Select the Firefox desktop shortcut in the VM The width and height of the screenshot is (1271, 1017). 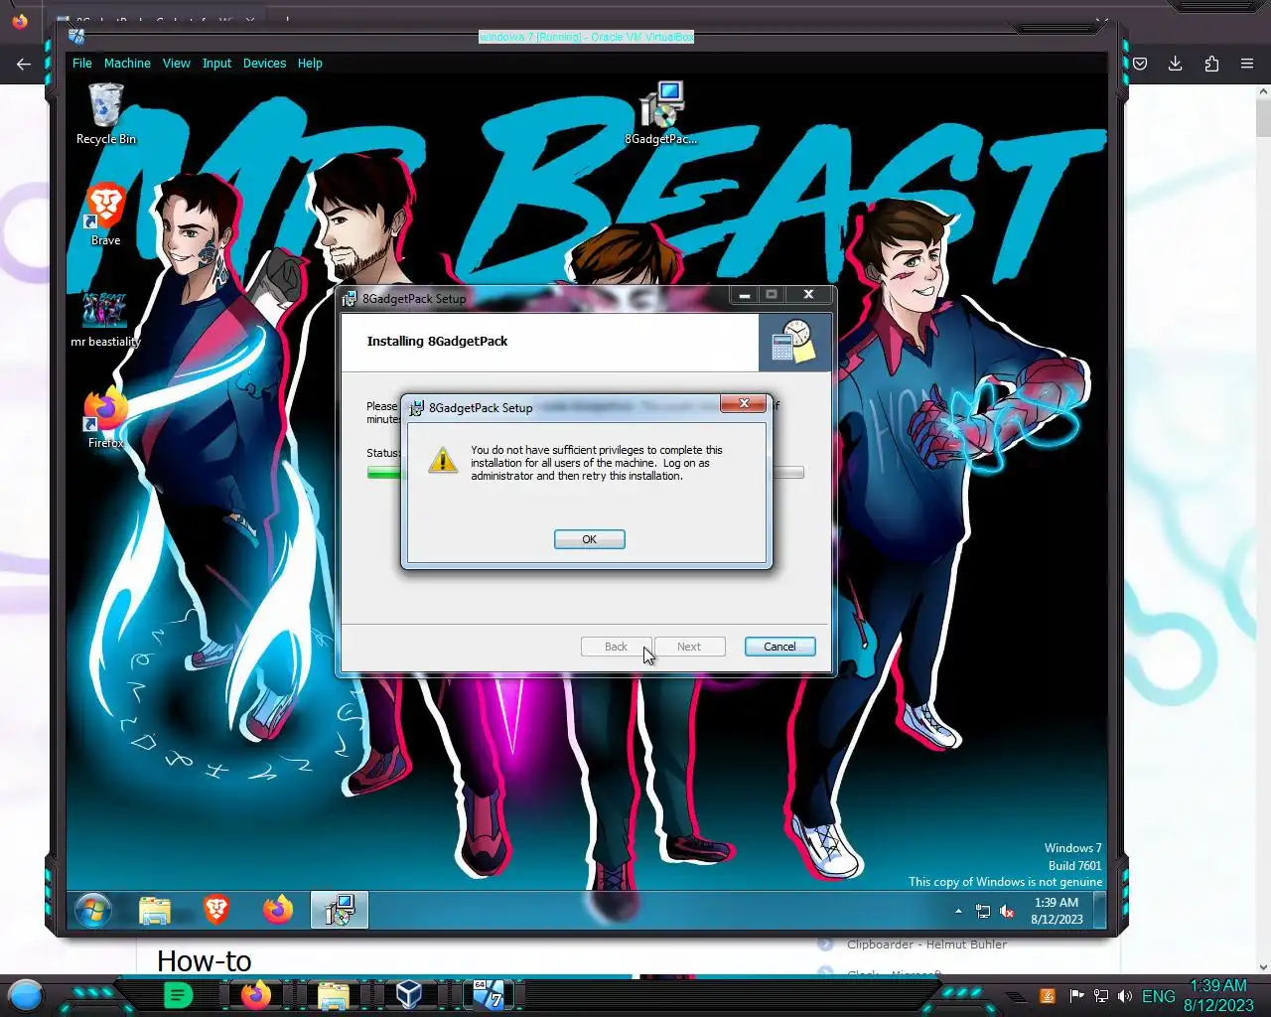(105, 418)
